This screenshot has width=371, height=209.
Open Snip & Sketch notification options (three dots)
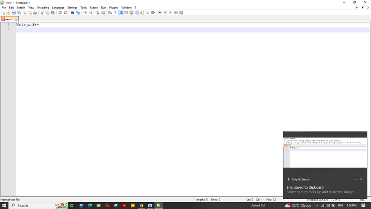pos(356,180)
